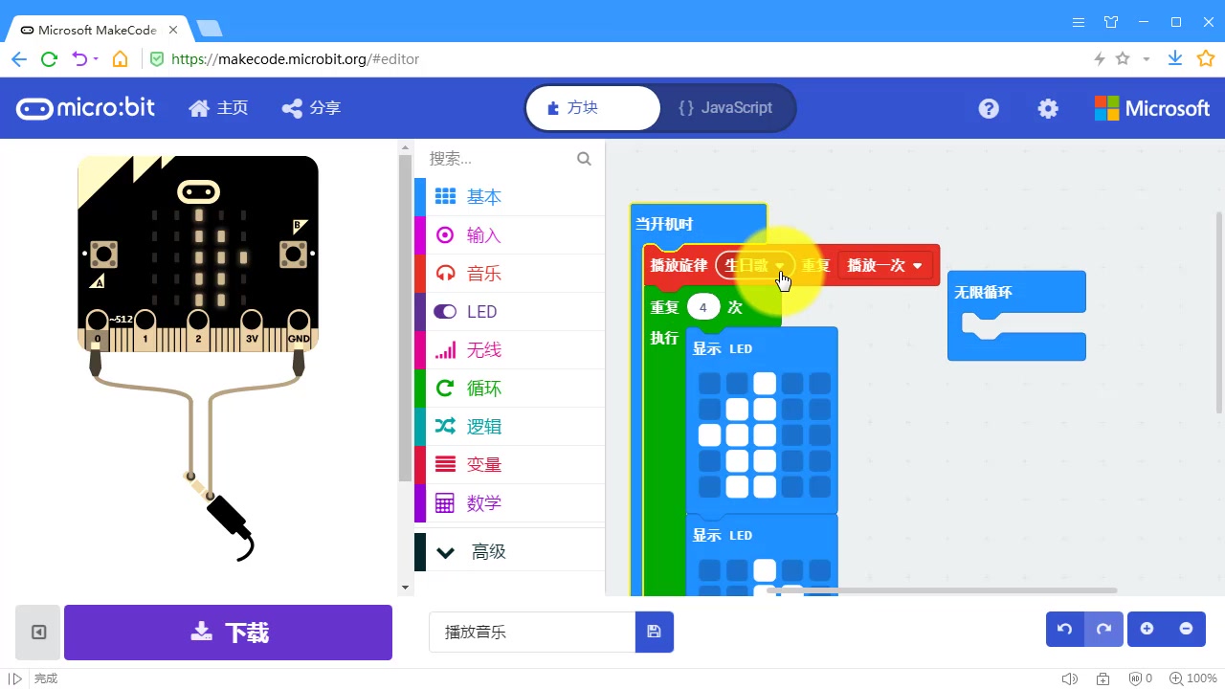Screen dimensions: 1225x689
Task: Switch to the JavaScript editor view
Action: coord(725,108)
